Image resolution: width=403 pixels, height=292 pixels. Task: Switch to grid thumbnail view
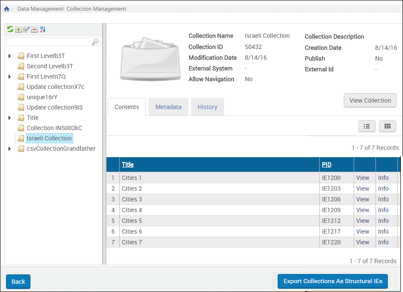pos(387,126)
